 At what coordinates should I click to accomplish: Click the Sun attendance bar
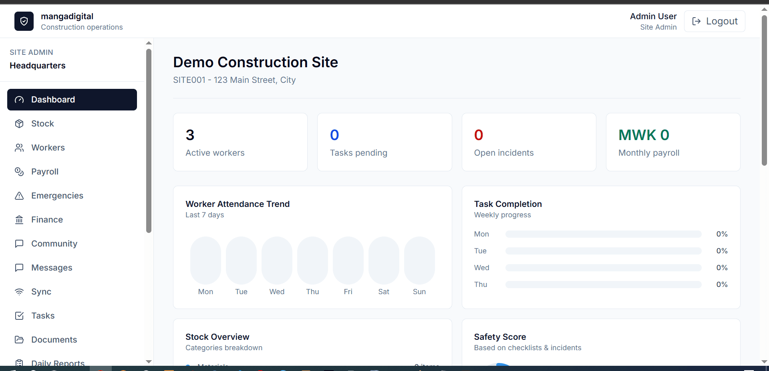pos(419,261)
